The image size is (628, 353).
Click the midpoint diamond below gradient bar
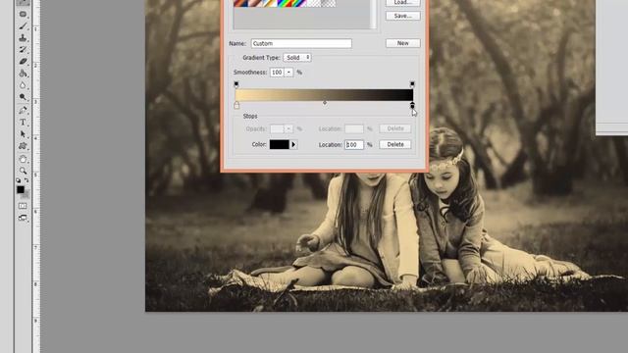(325, 103)
